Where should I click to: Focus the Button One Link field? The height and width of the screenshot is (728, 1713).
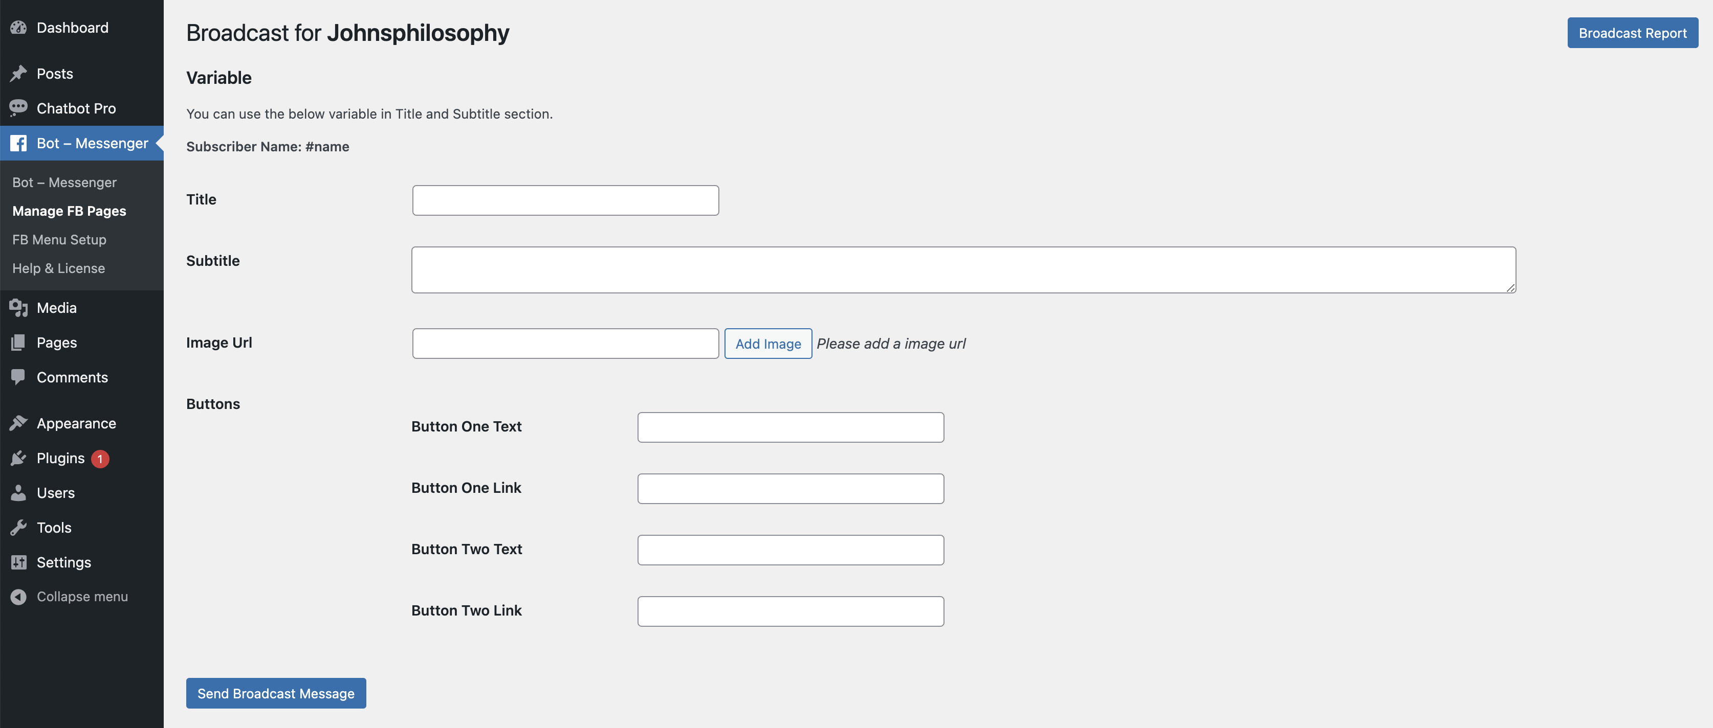point(790,488)
